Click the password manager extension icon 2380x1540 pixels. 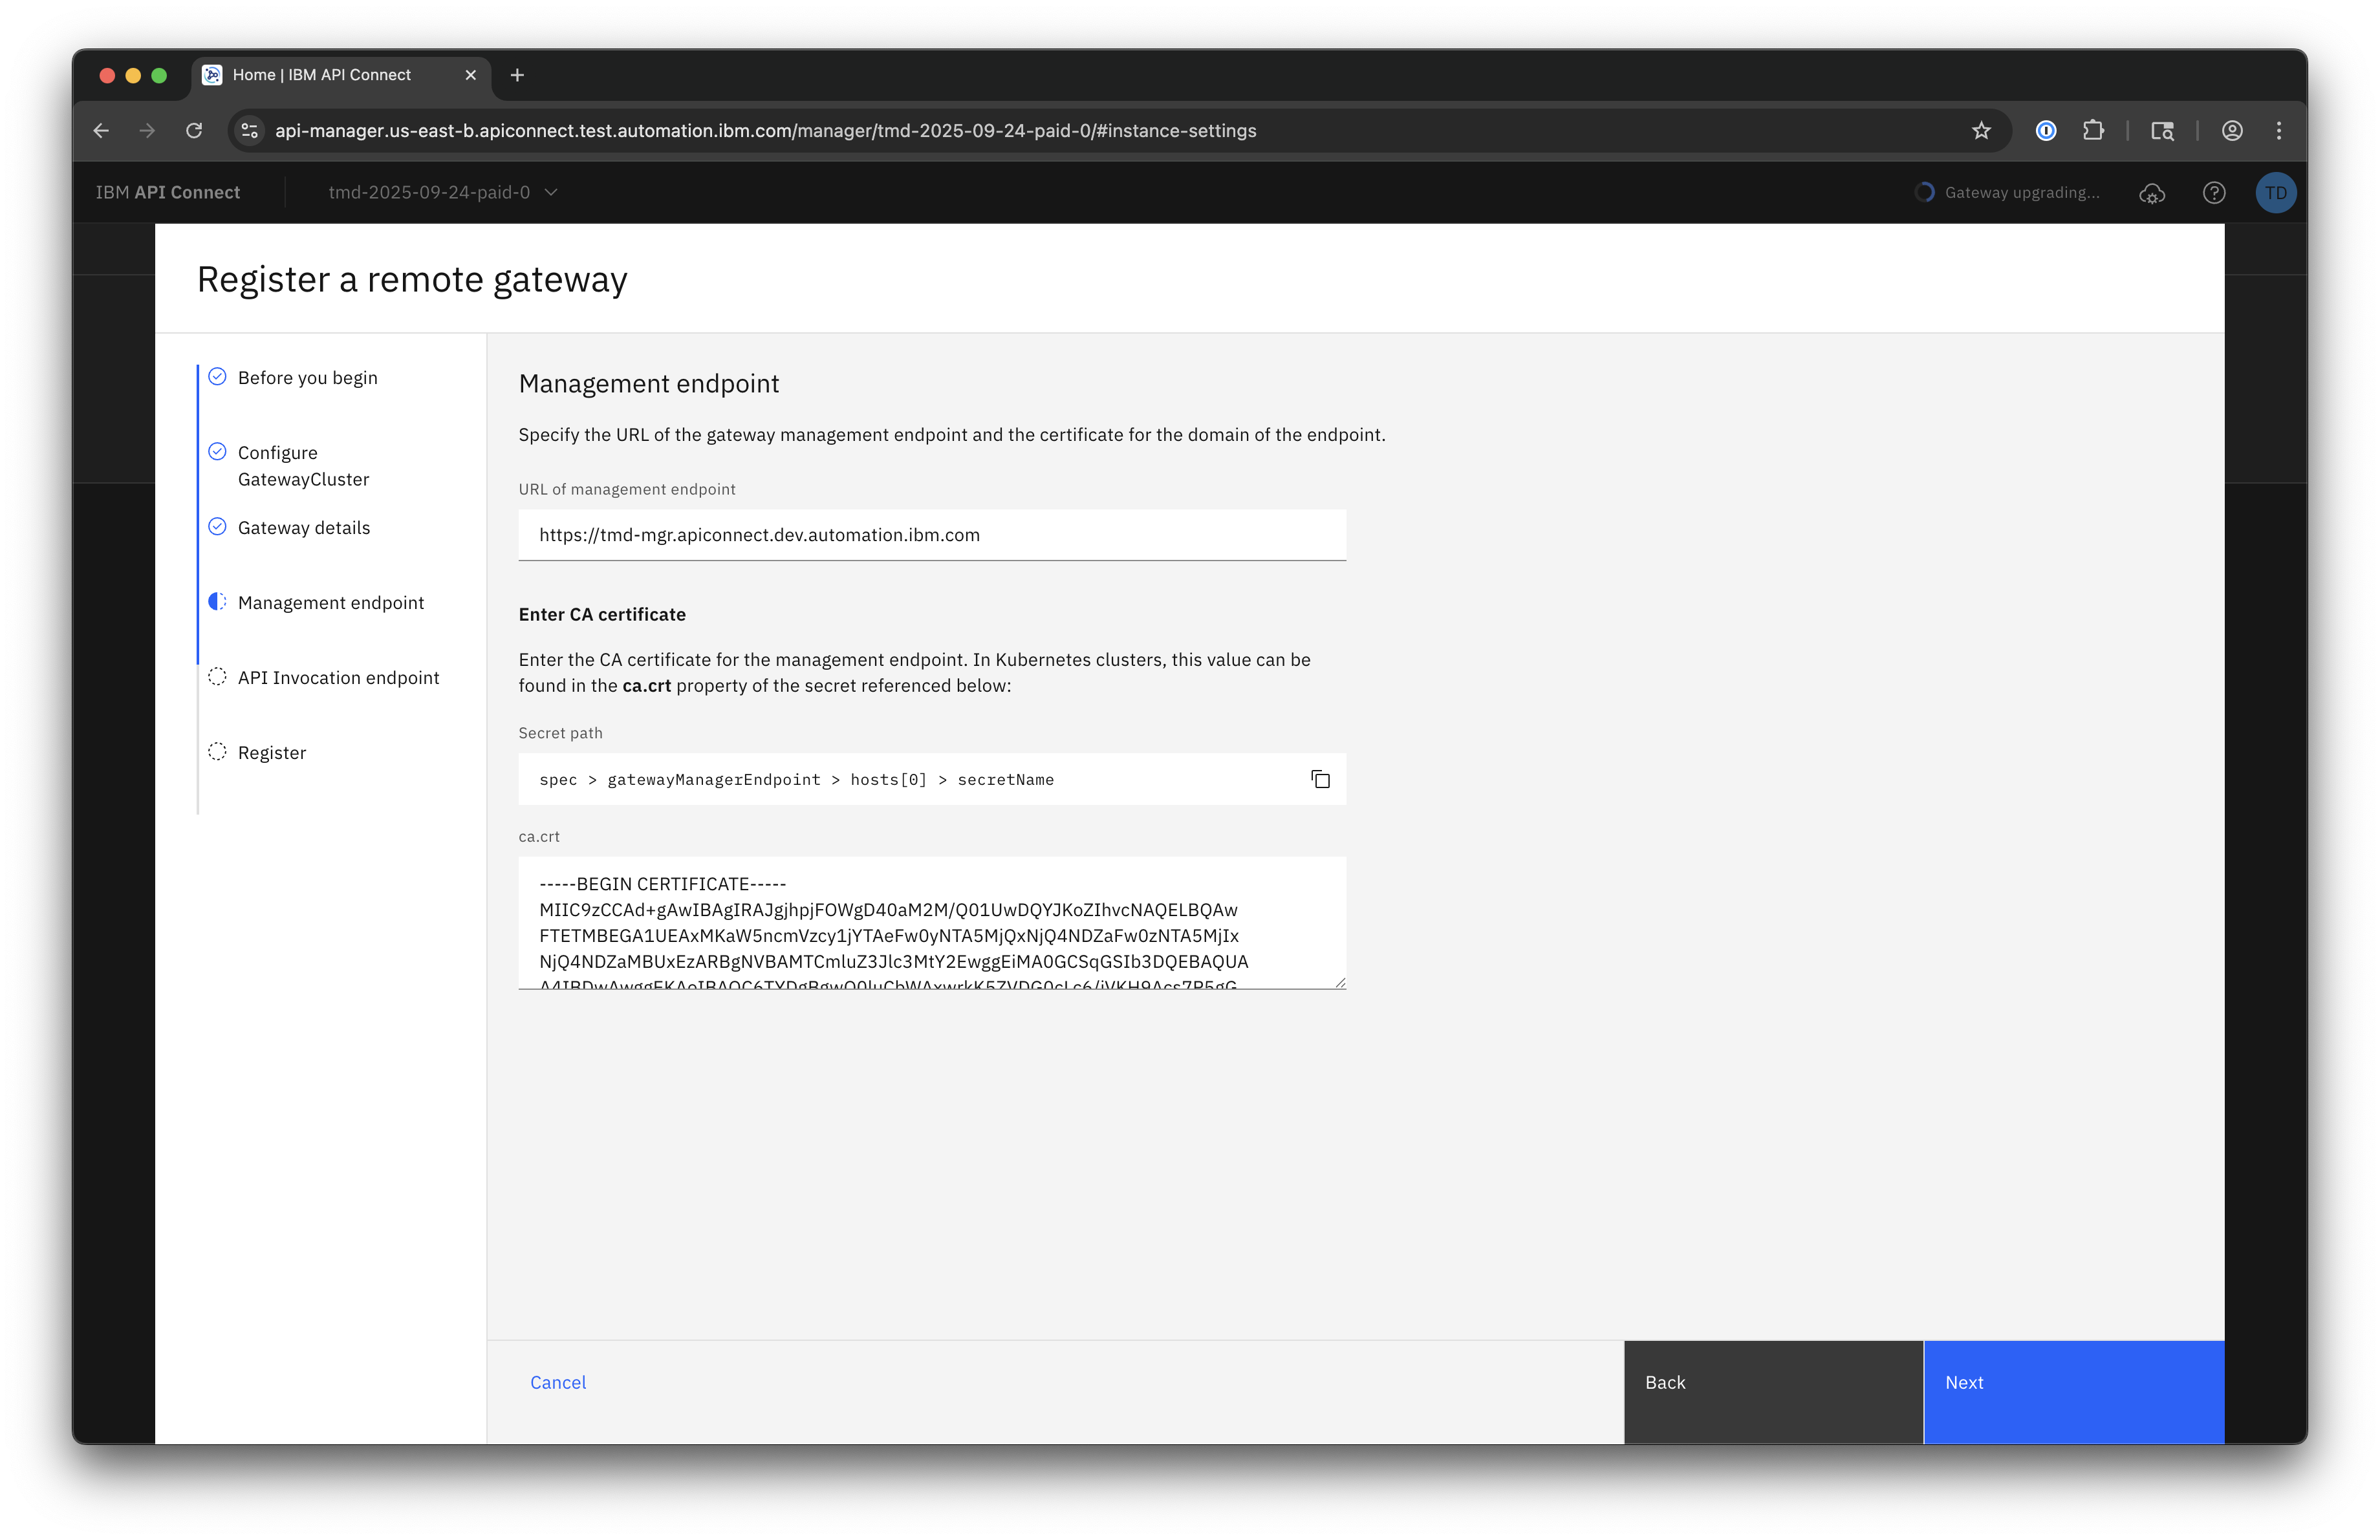click(x=2046, y=131)
